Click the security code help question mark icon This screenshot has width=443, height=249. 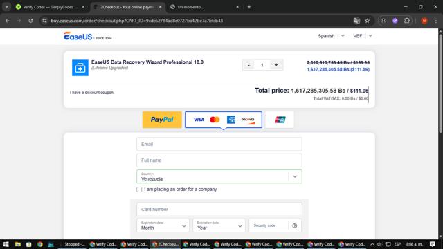tap(295, 225)
